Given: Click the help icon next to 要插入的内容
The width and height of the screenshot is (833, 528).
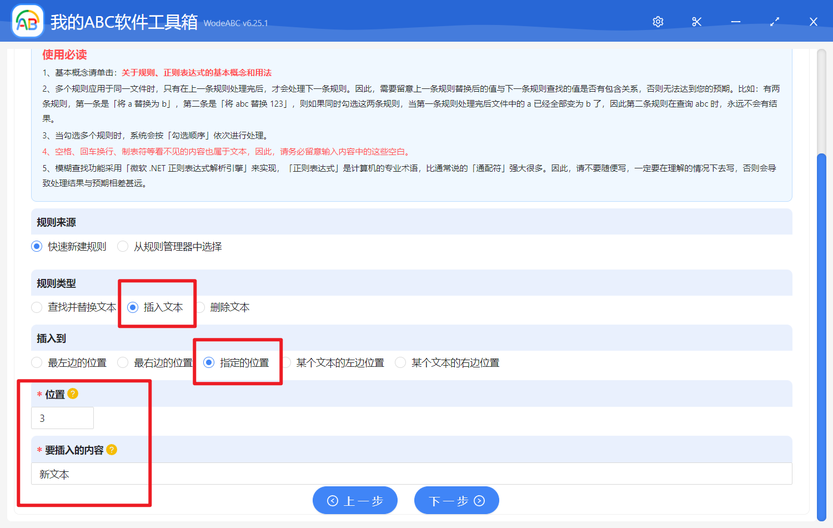Looking at the screenshot, I should (112, 450).
